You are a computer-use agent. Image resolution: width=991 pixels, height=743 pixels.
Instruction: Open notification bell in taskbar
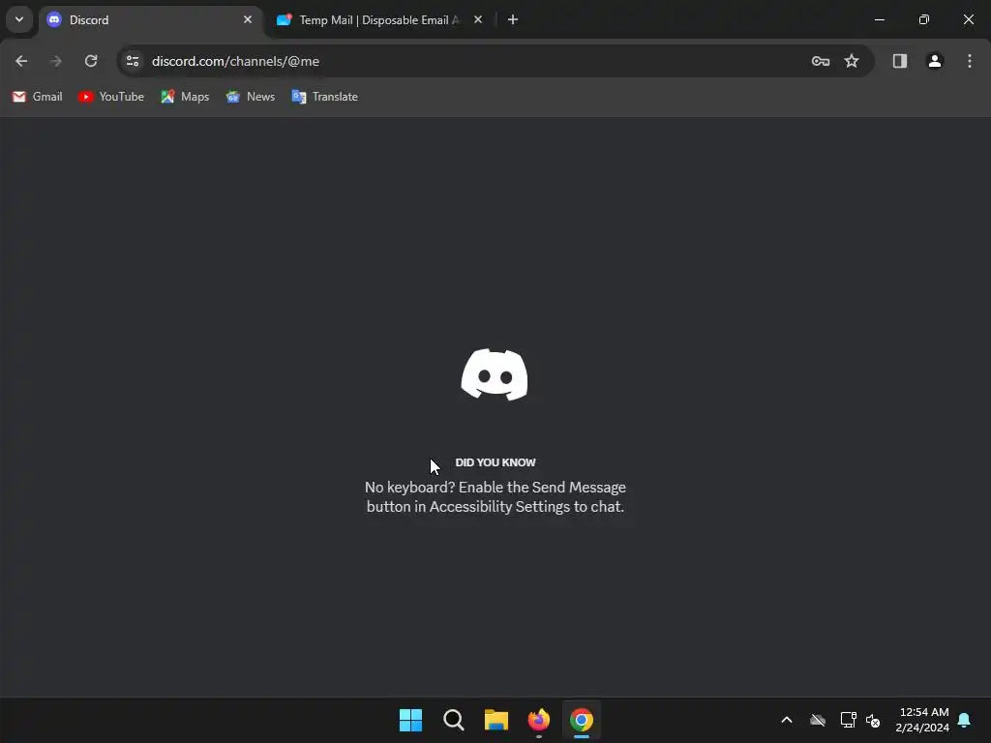(965, 720)
